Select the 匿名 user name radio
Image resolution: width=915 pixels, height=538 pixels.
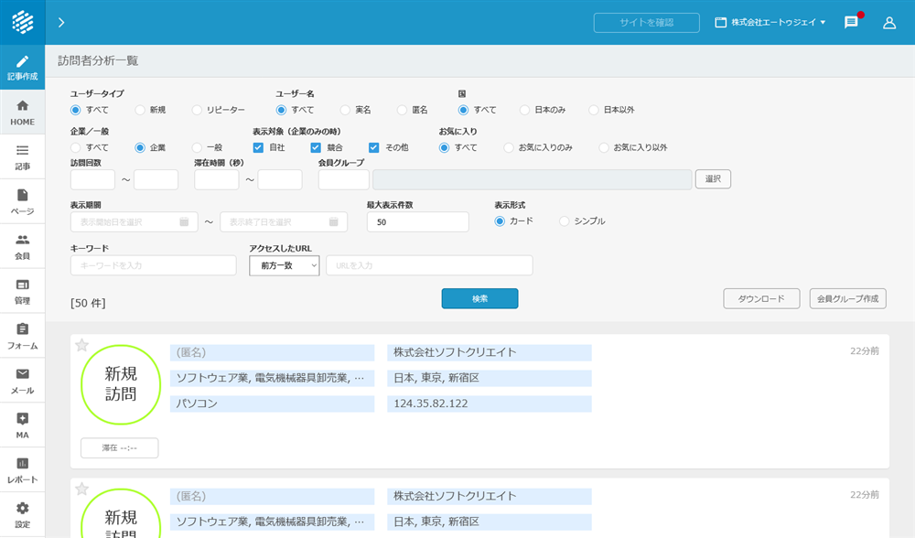(402, 110)
